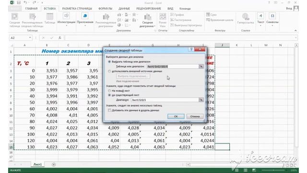Open the Приложения group dropdown
Image resolution: width=307 pixels, height=173 pixels.
click(x=85, y=20)
